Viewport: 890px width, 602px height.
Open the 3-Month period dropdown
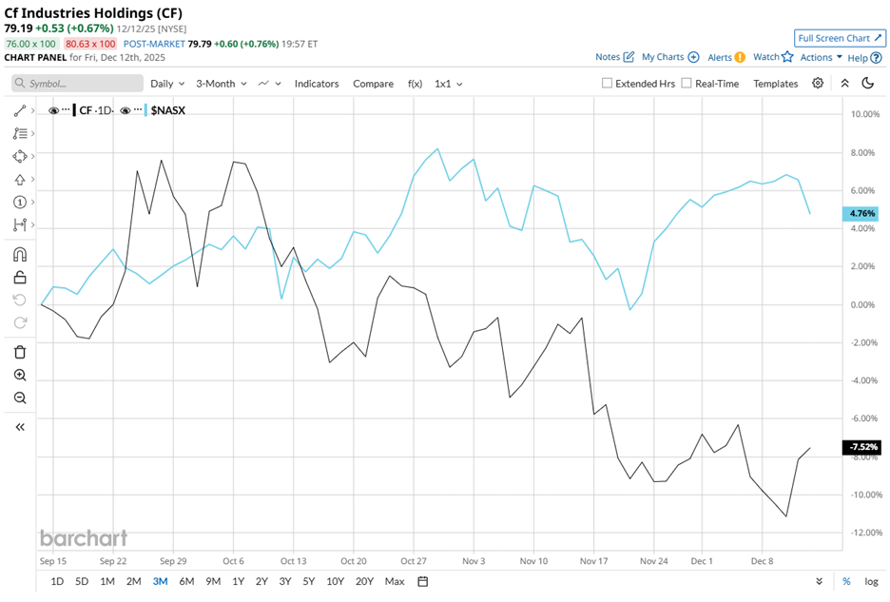pos(222,84)
